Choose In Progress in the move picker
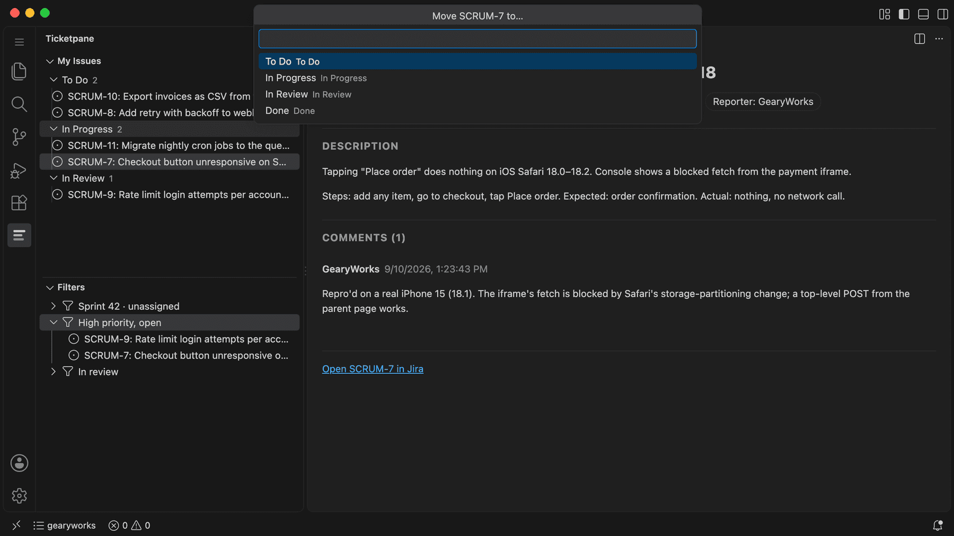 pos(478,78)
